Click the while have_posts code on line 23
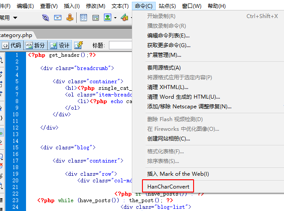 [x=105, y=200]
